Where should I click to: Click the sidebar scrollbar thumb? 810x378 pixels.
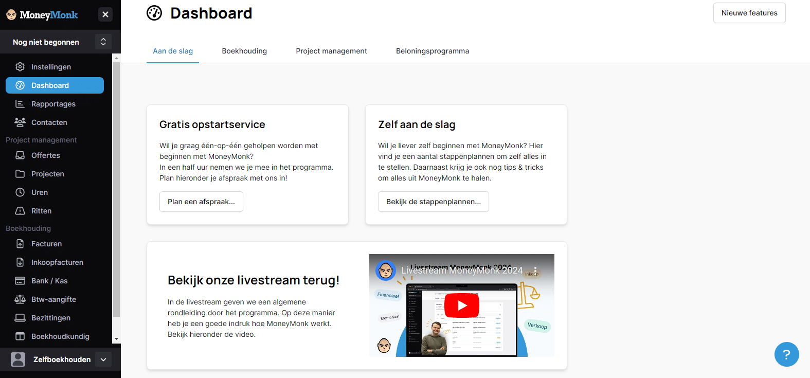point(116,189)
